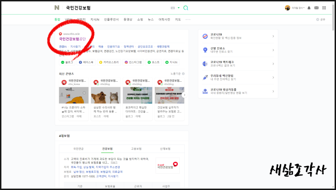The height and width of the screenshot is (190, 336).
Task: Open the on-screen keyboard icon in search bar
Action: point(173,8)
